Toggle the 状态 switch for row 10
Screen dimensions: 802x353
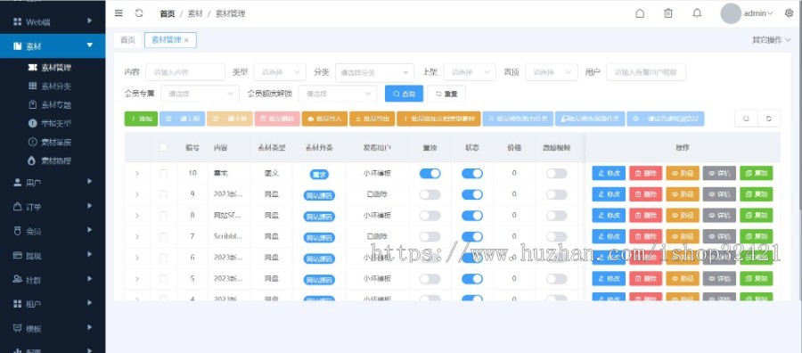pyautogui.click(x=472, y=174)
